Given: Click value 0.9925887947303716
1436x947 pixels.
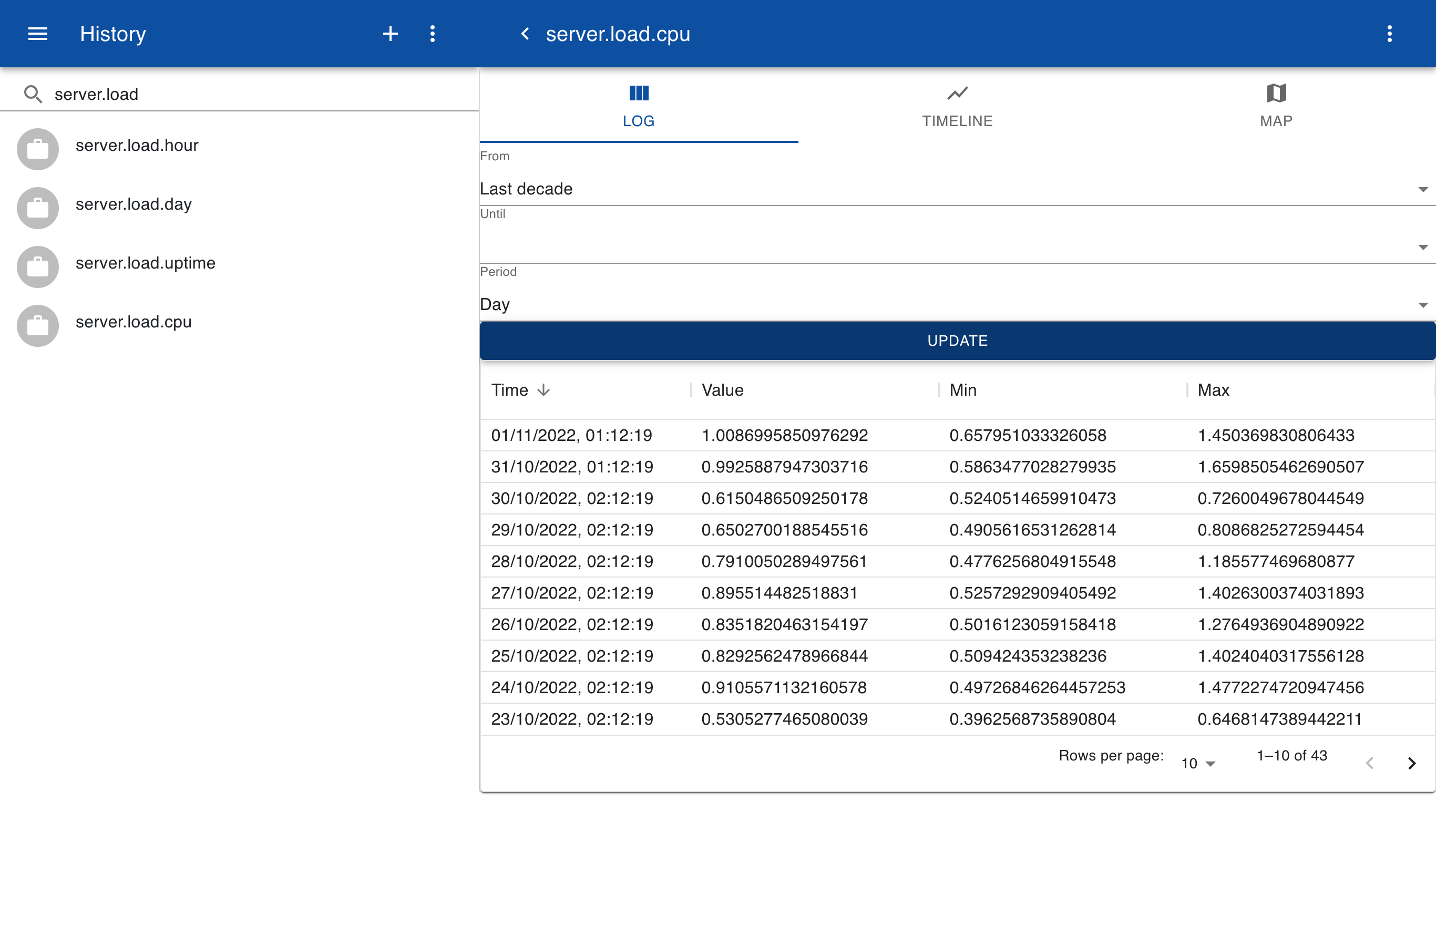Looking at the screenshot, I should pyautogui.click(x=784, y=467).
